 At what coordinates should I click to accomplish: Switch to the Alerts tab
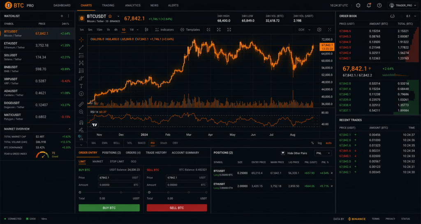[x=173, y=5]
